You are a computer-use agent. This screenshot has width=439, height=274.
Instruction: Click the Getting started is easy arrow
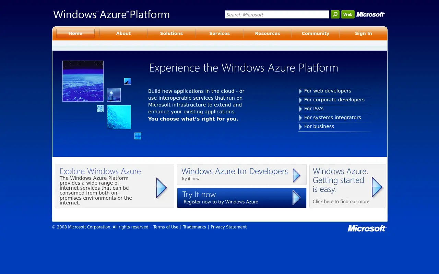(377, 187)
